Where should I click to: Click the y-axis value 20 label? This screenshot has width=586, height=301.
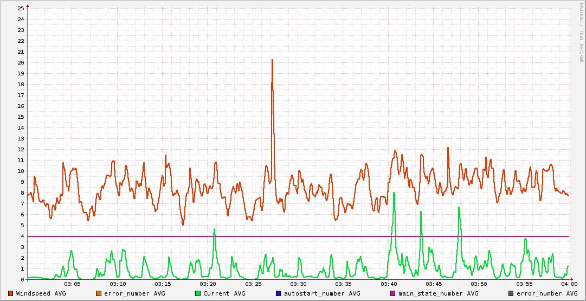click(21, 62)
